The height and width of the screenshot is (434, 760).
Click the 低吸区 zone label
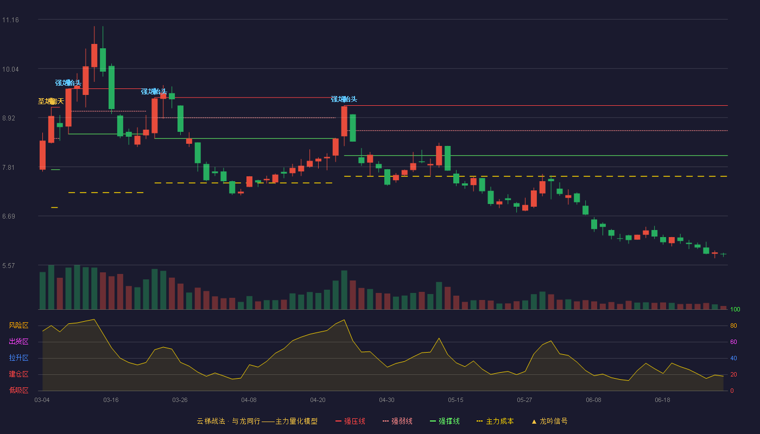pyautogui.click(x=18, y=390)
